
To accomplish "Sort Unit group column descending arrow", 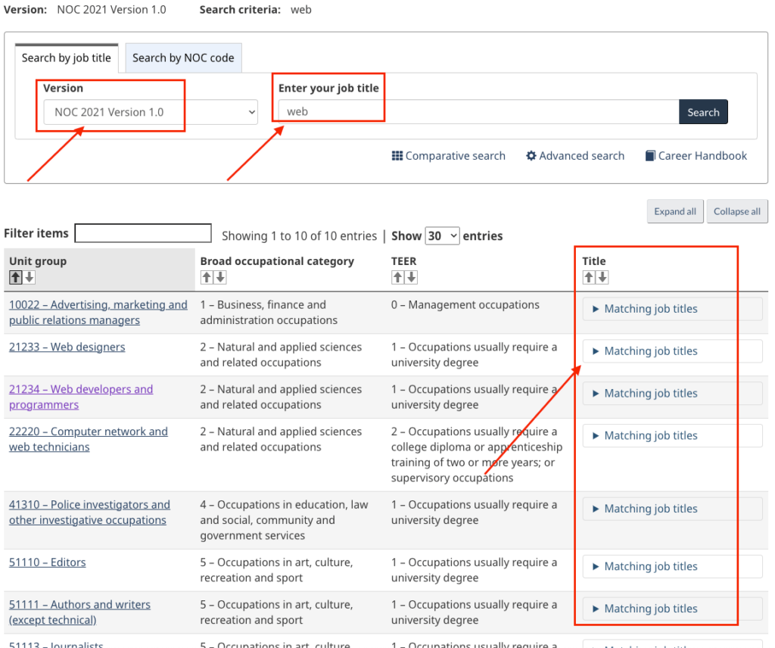I will pos(30,278).
